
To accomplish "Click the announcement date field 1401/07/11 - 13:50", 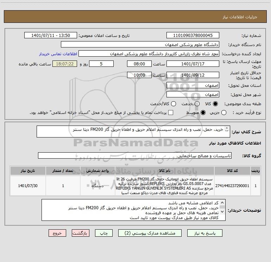I will (51, 35).
